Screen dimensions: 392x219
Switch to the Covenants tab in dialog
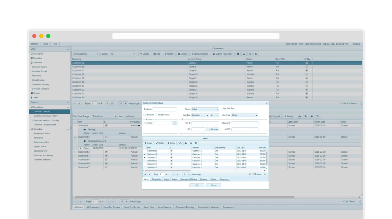point(156,179)
